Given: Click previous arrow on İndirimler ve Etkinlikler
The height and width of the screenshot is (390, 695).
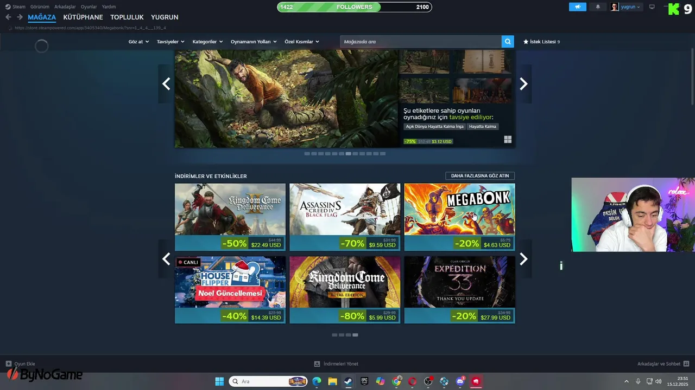Looking at the screenshot, I should coord(166,259).
